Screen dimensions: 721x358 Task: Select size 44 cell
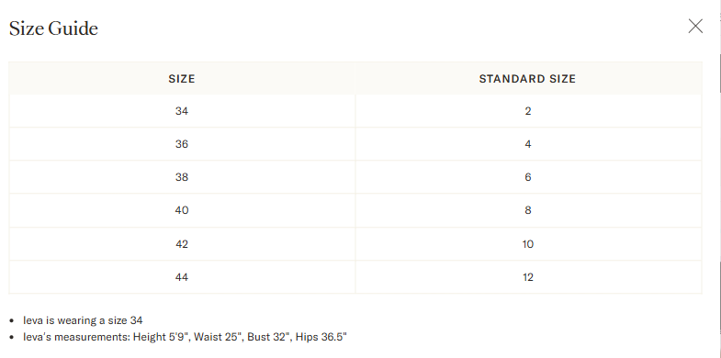pyautogui.click(x=182, y=277)
